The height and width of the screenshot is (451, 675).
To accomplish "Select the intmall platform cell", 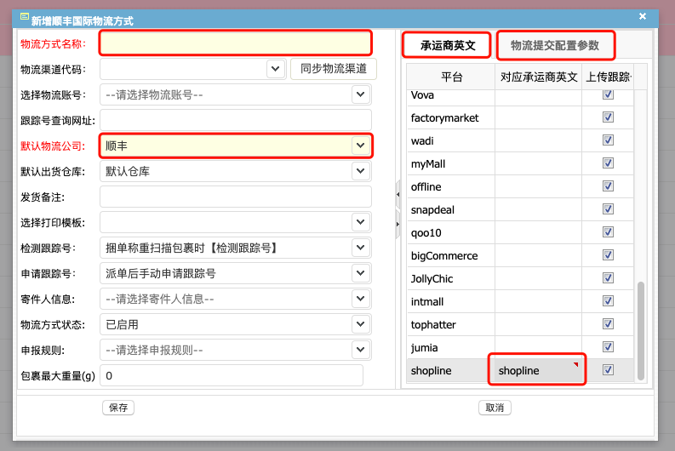I will tap(451, 302).
